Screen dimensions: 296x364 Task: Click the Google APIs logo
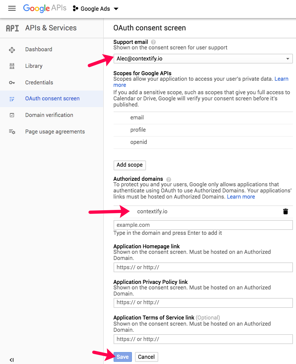point(45,8)
